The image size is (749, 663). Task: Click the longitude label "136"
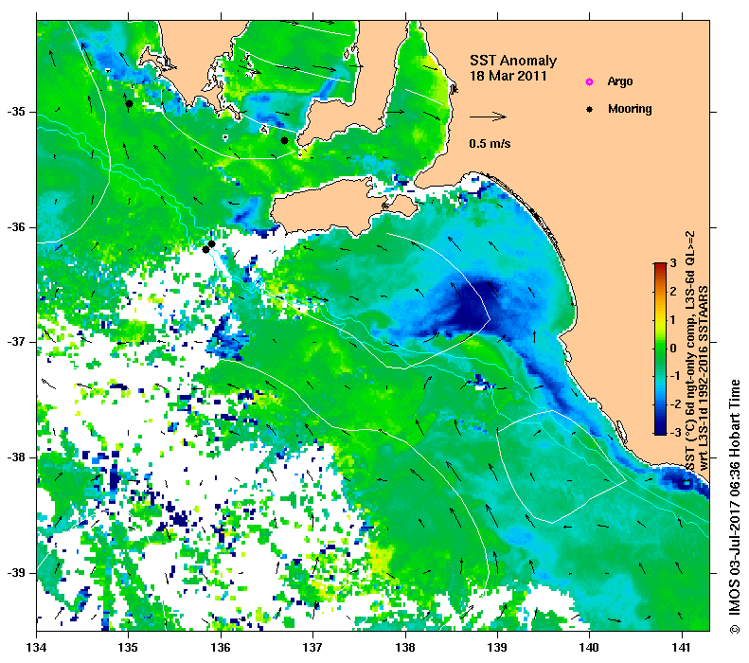coord(222,648)
